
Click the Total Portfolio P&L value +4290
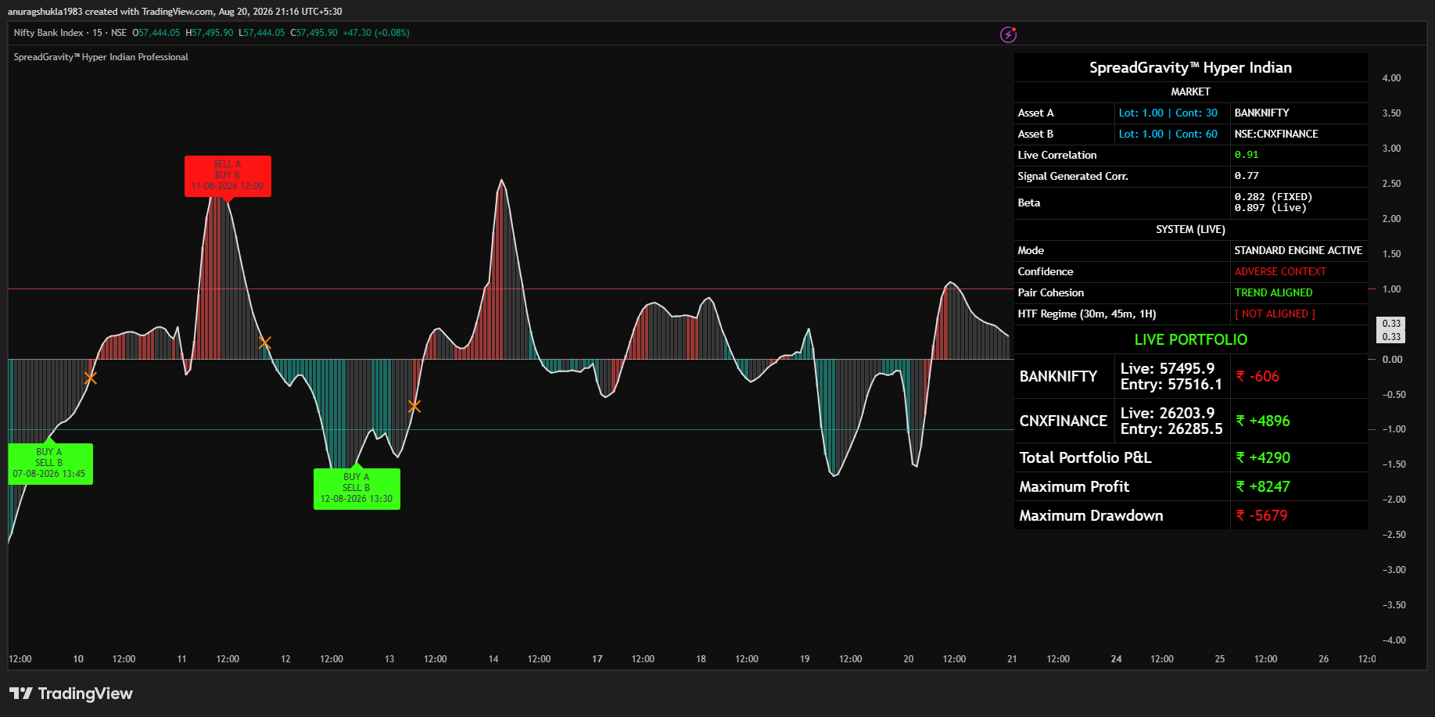pyautogui.click(x=1263, y=457)
